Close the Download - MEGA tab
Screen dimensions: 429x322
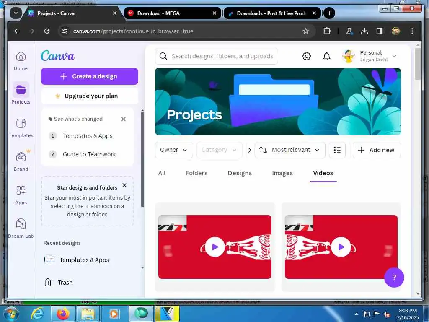click(214, 13)
